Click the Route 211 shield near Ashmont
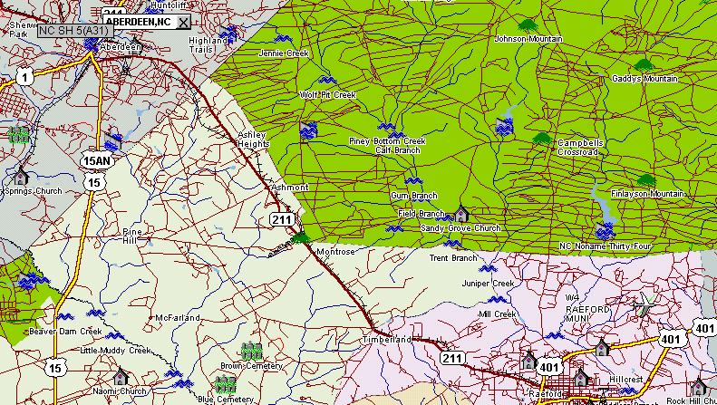Image resolution: width=717 pixels, height=405 pixels. point(281,219)
